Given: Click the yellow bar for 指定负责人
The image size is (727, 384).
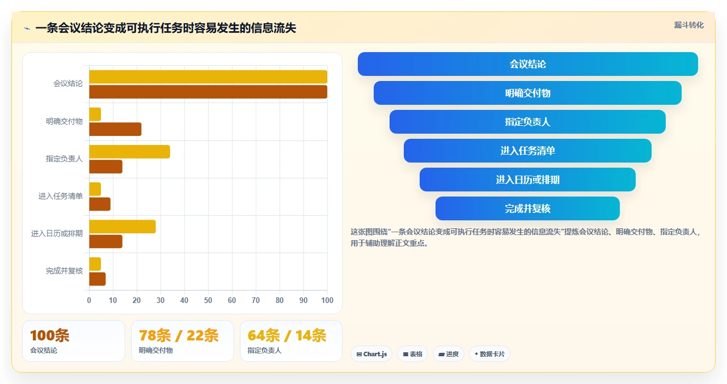Looking at the screenshot, I should (x=129, y=151).
